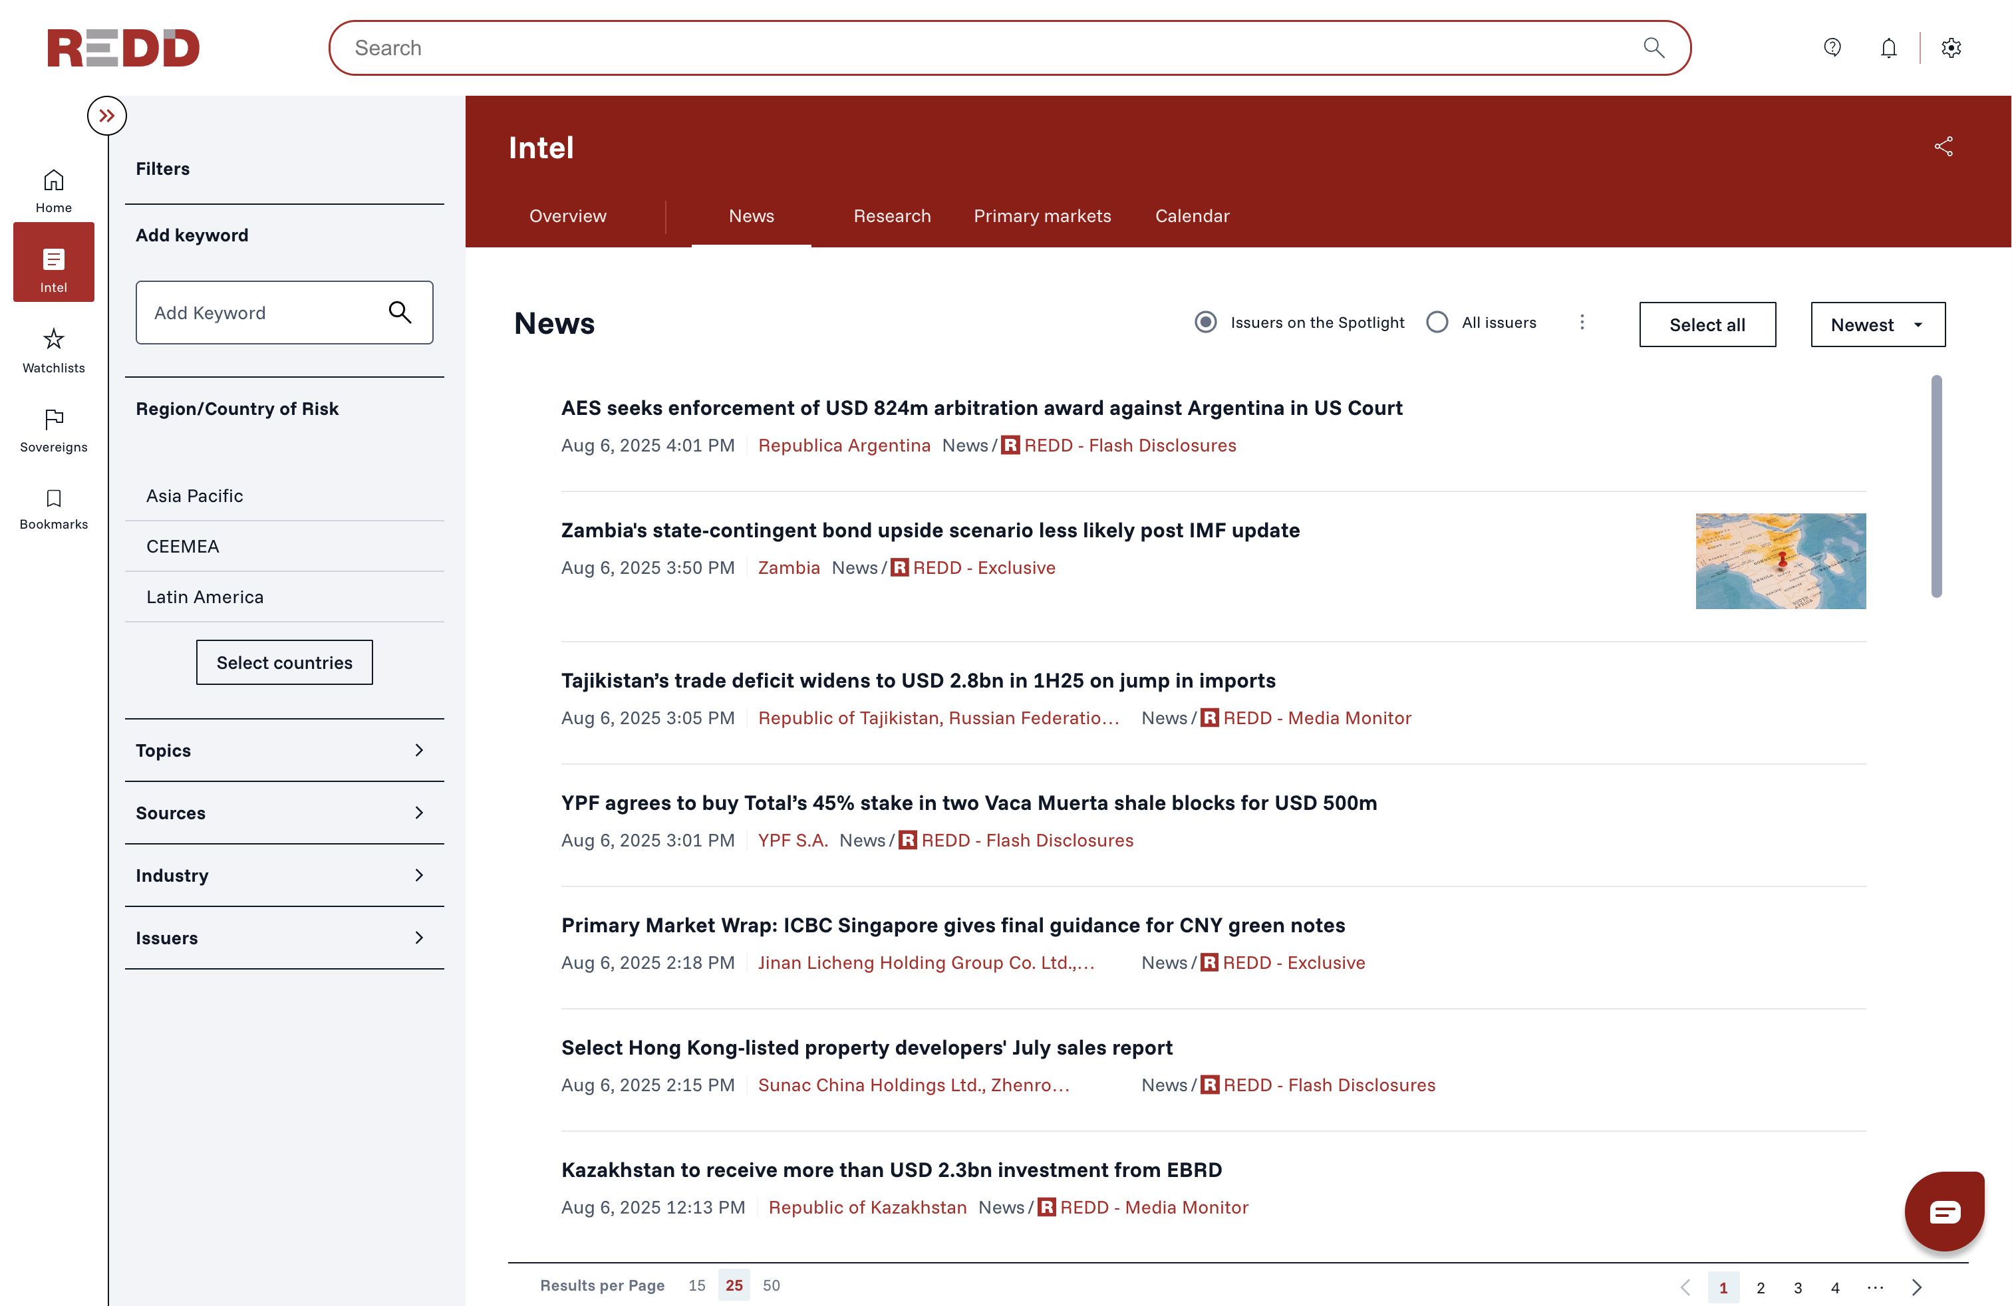Open the Home sidebar icon

(53, 190)
